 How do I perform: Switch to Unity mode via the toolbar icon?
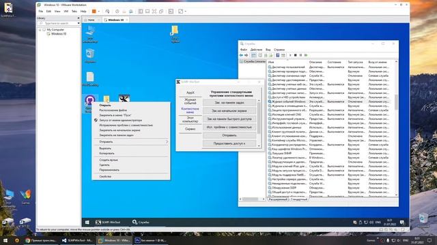pyautogui.click(x=161, y=12)
